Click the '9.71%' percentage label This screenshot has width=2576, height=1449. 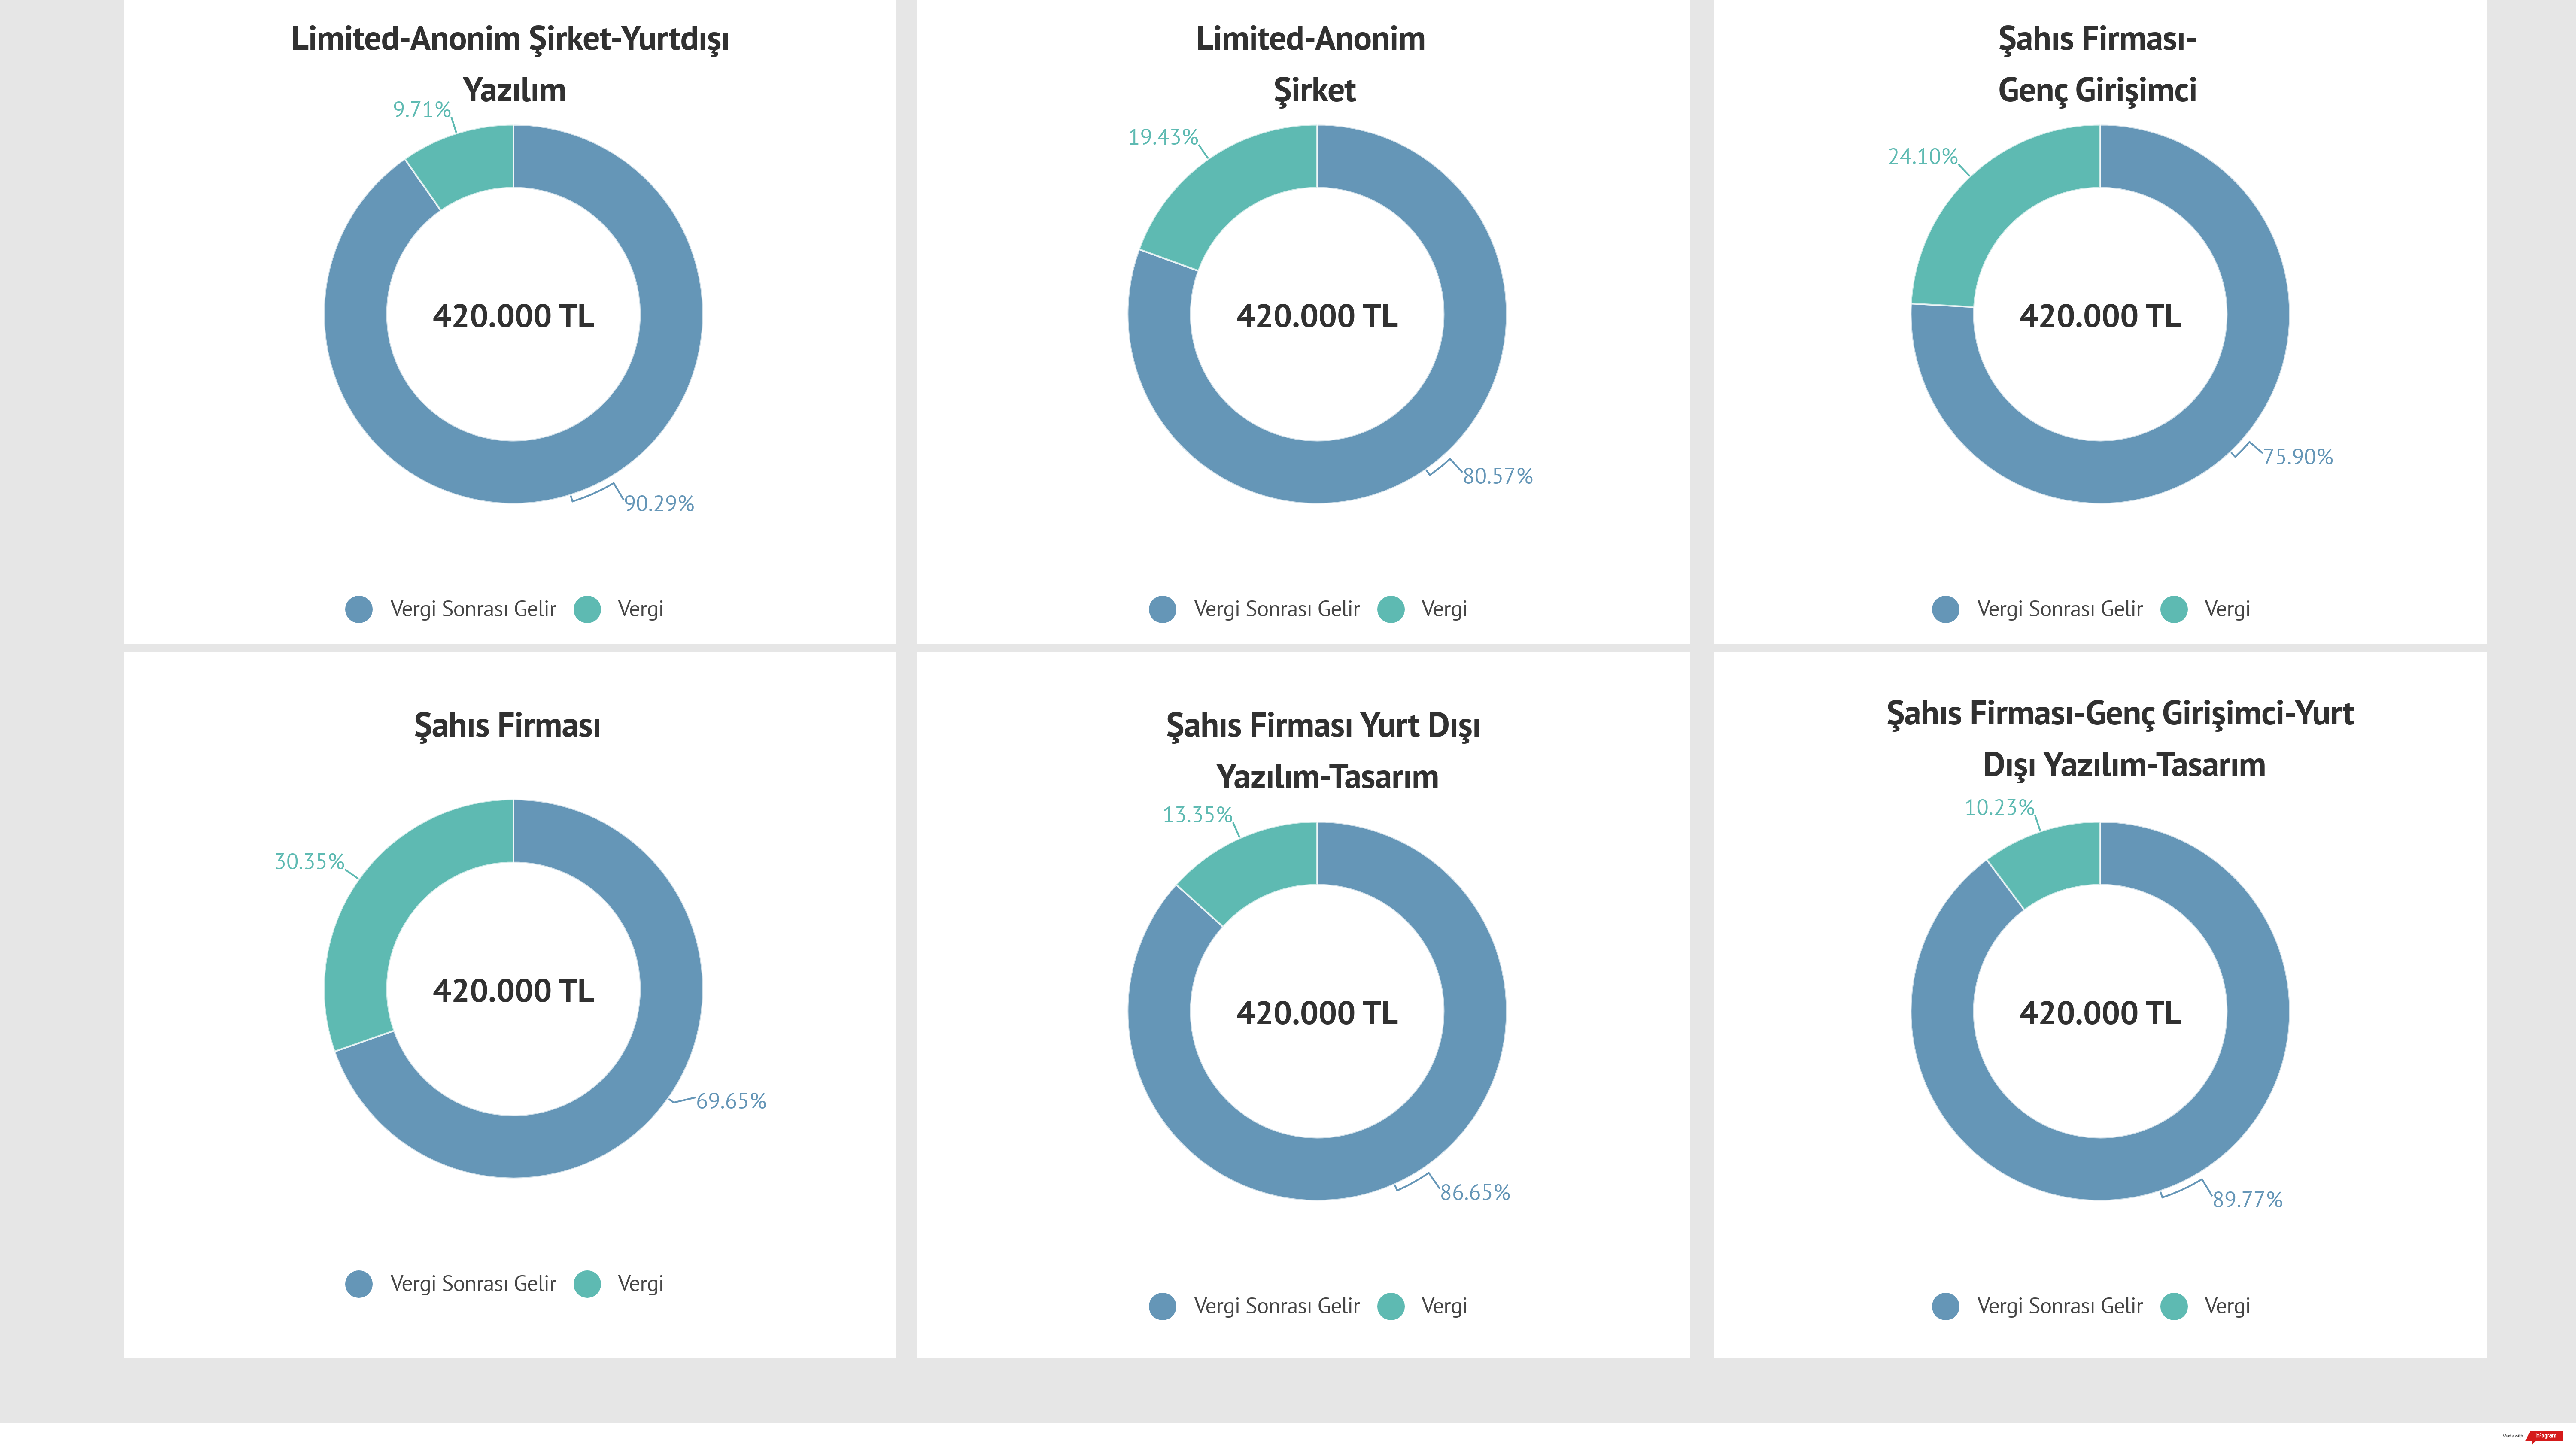pyautogui.click(x=422, y=110)
